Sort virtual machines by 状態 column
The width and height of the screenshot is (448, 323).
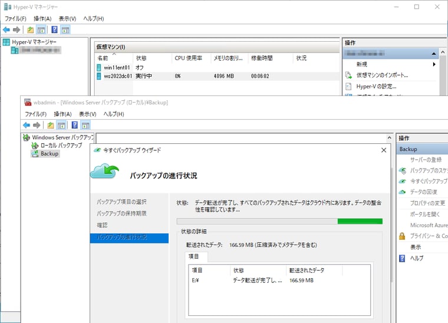(152, 58)
